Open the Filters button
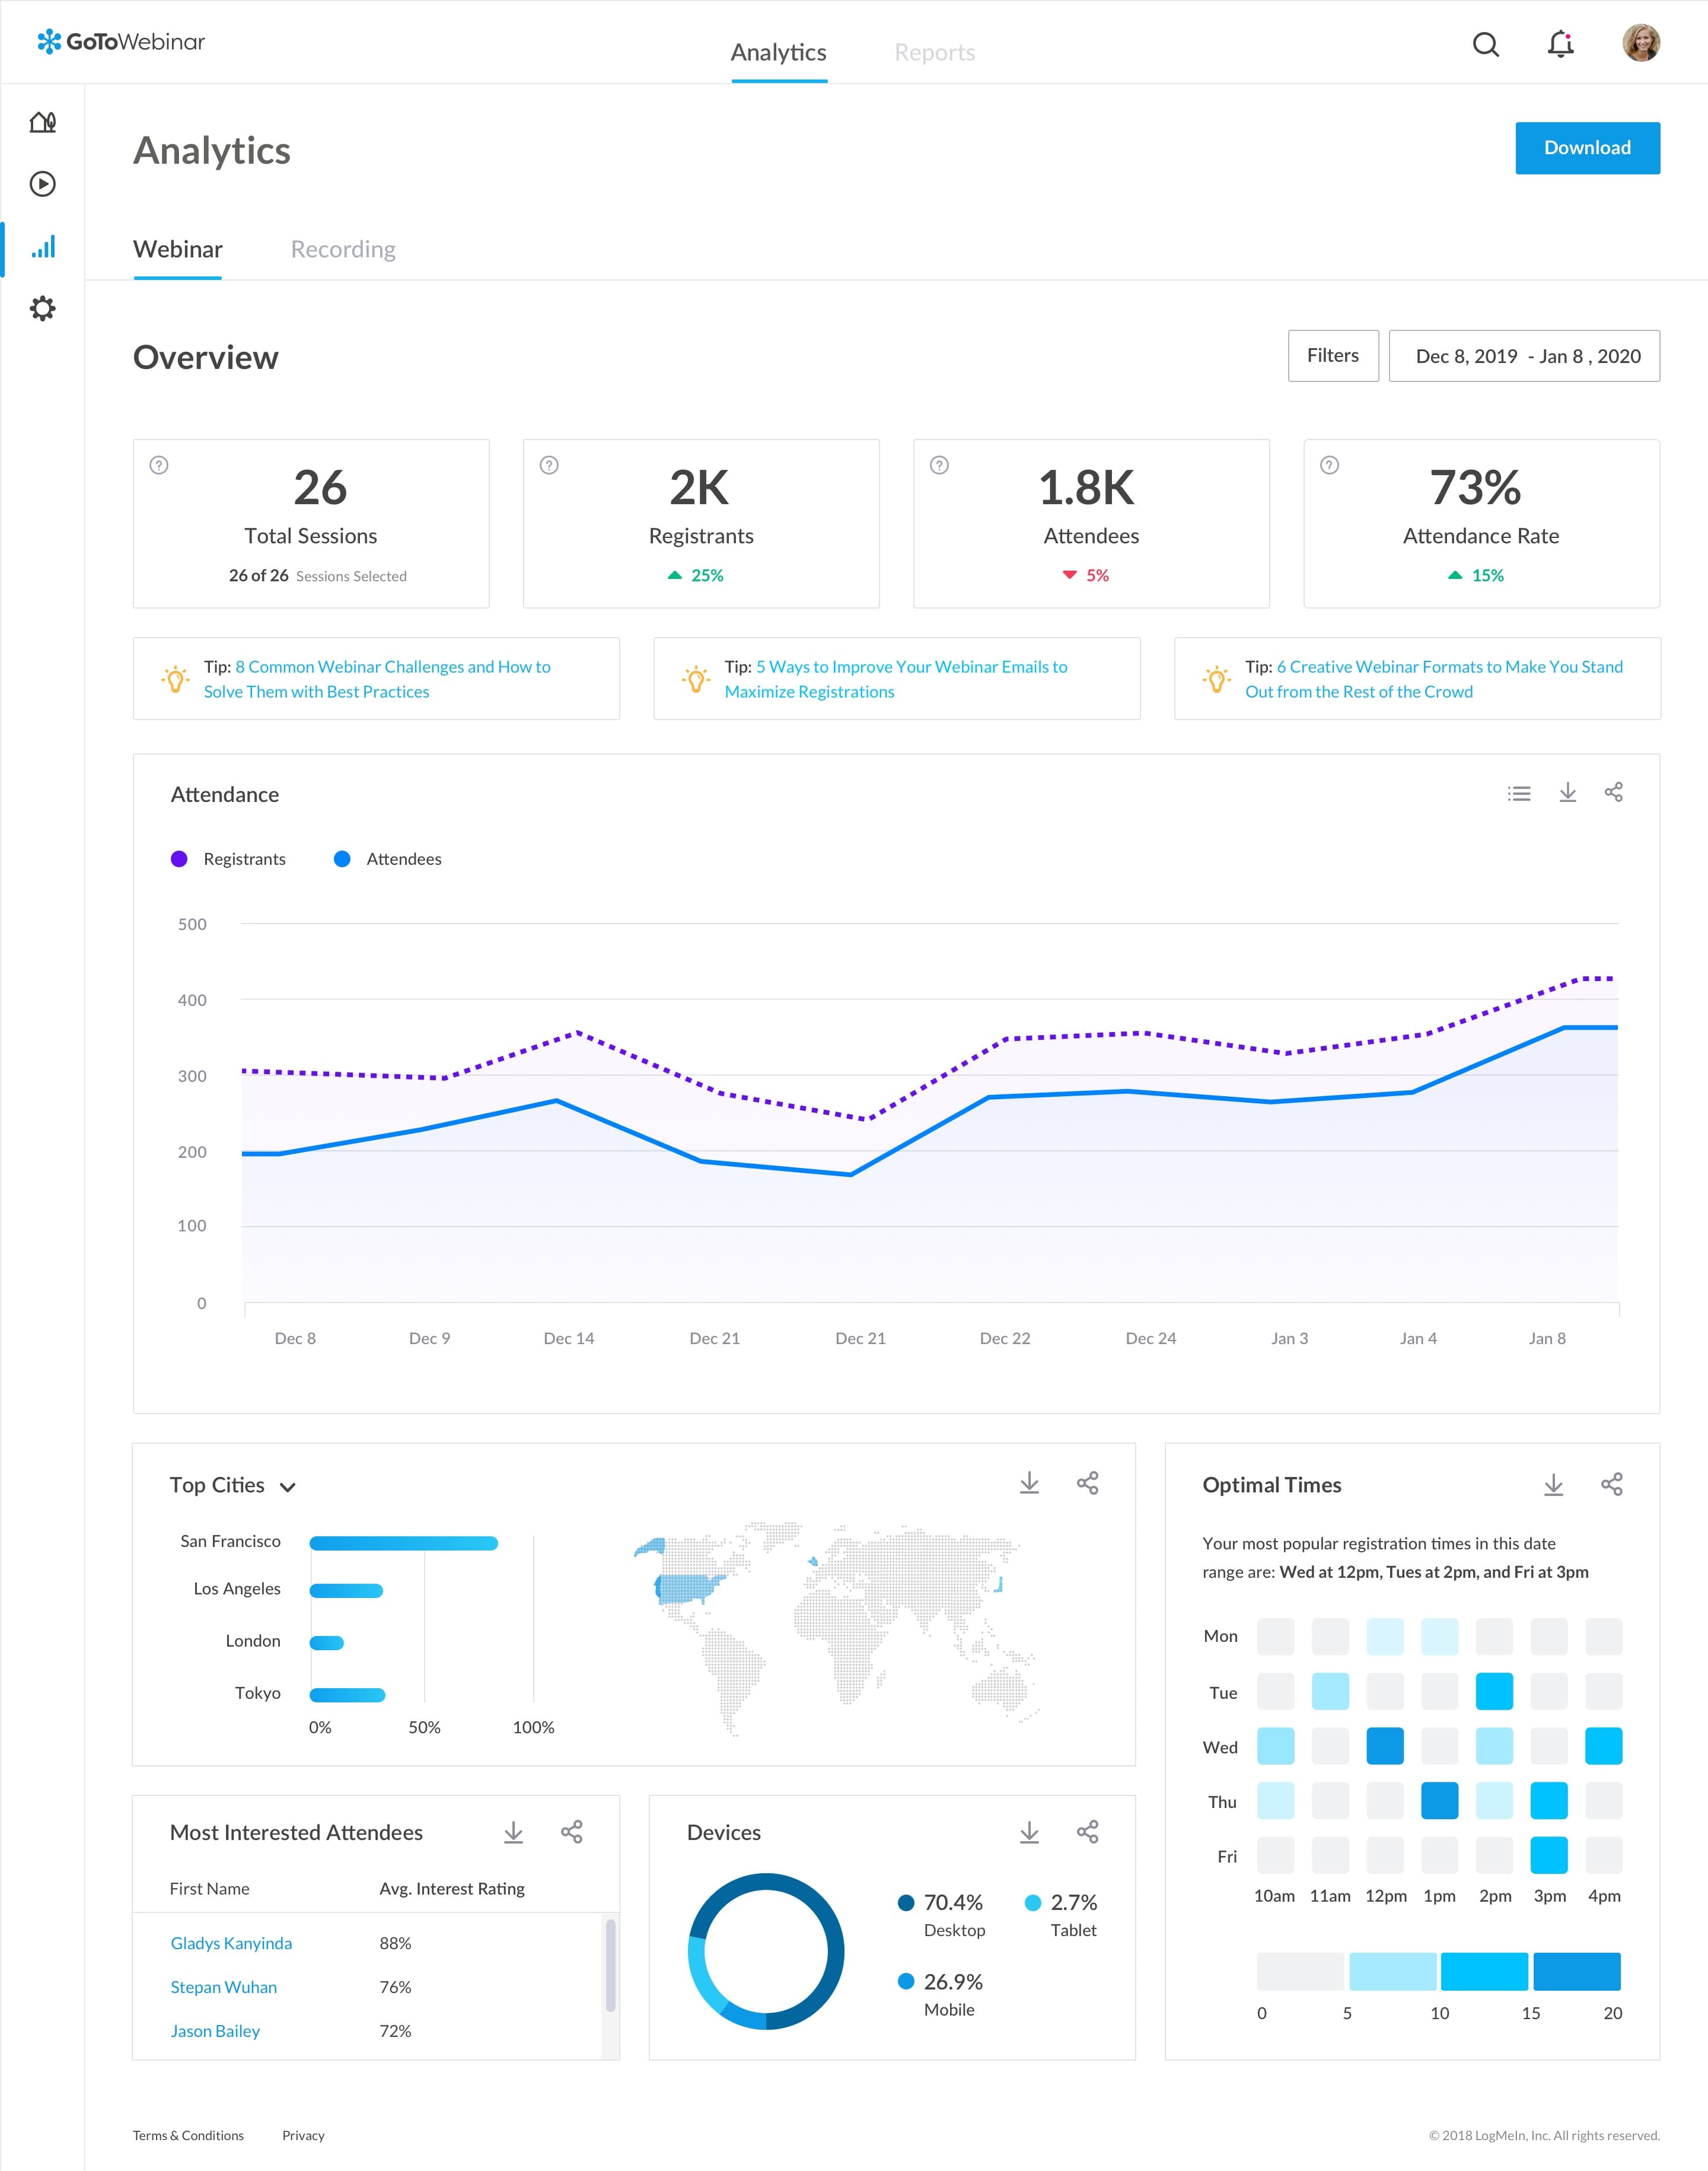 (x=1333, y=356)
